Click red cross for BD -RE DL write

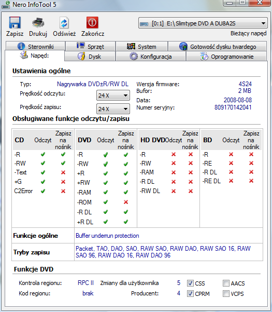point(251,181)
